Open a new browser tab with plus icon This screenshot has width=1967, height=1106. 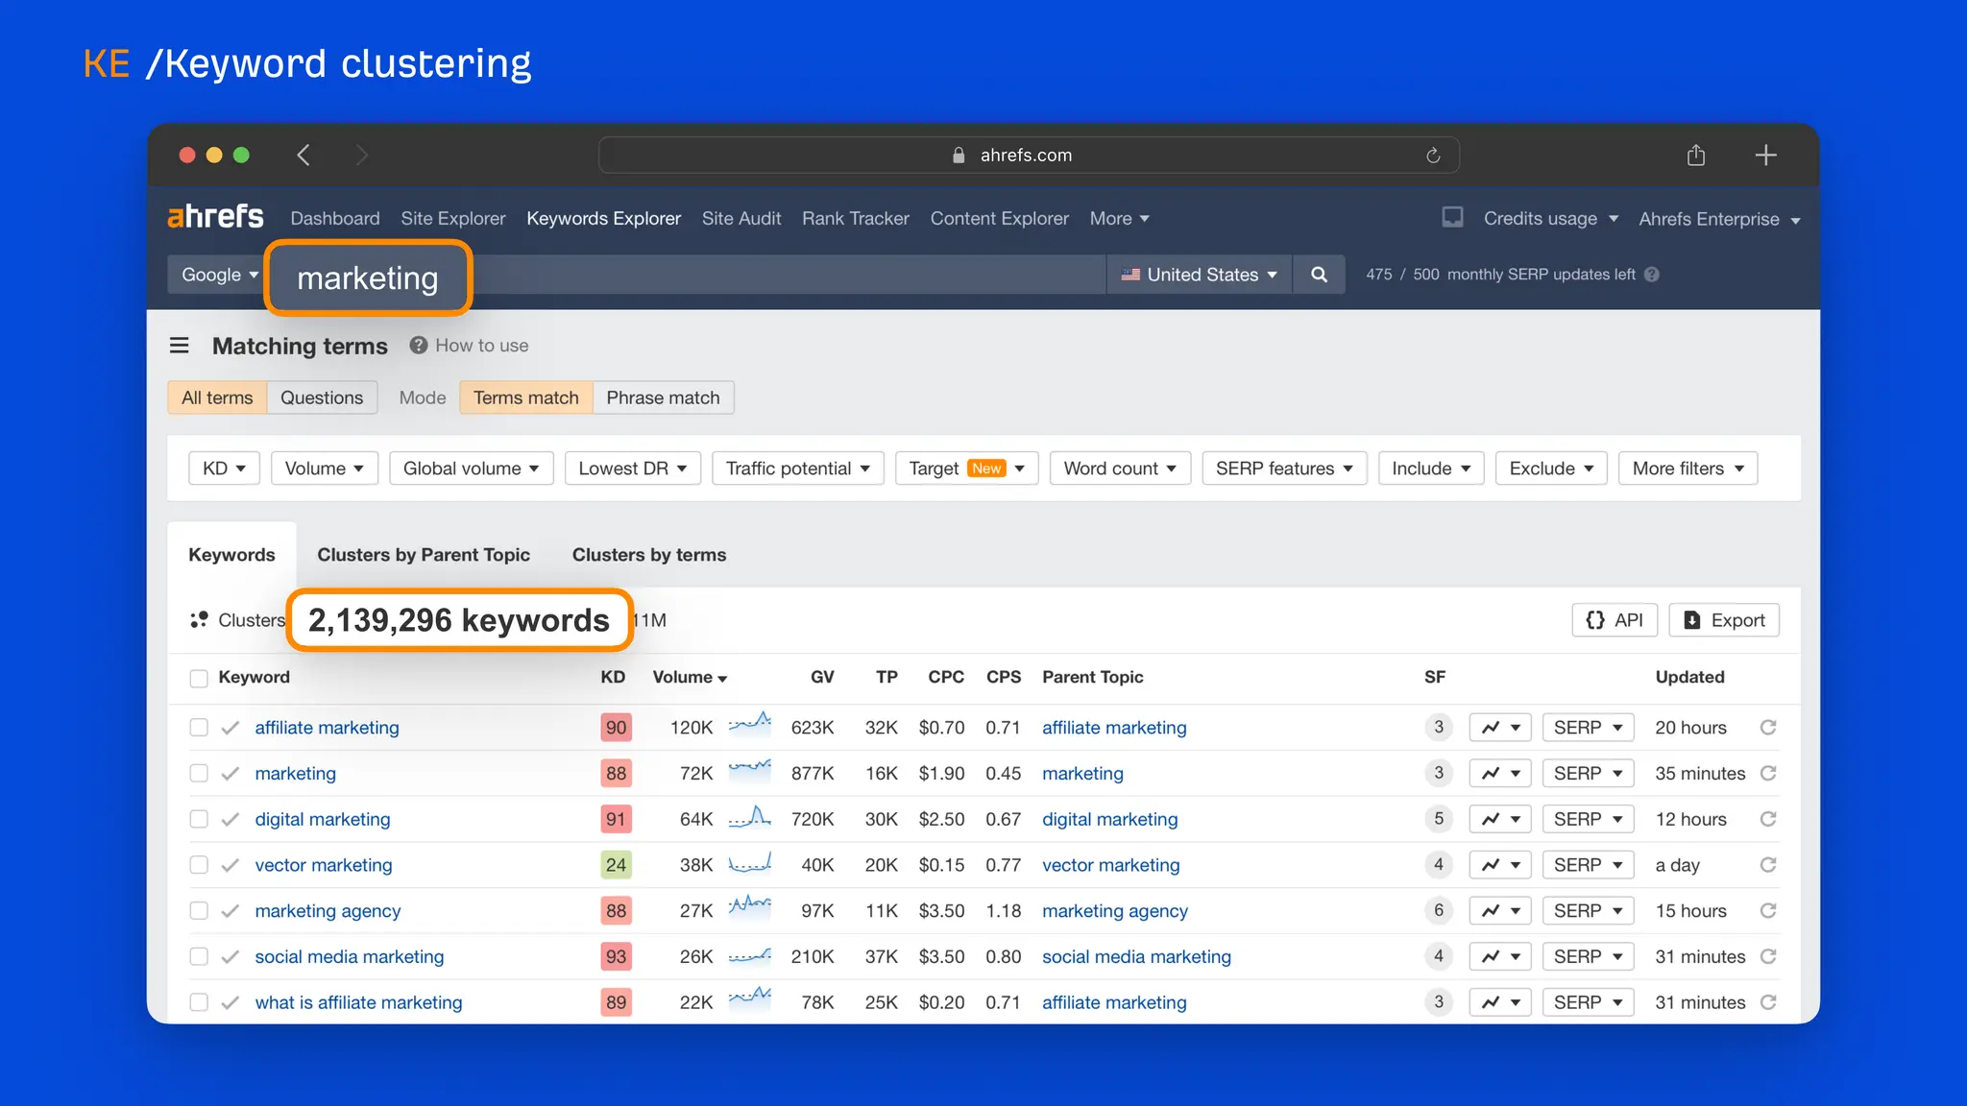point(1765,155)
